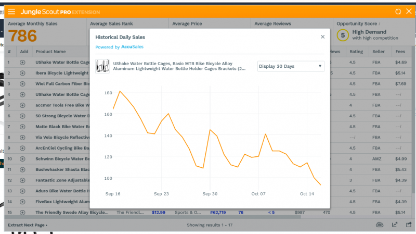
Task: Add the Schwinn Bicycle Water product
Action: 22,159
